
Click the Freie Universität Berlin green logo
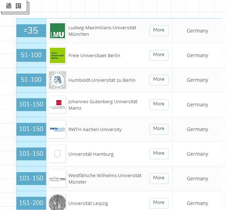point(57,55)
